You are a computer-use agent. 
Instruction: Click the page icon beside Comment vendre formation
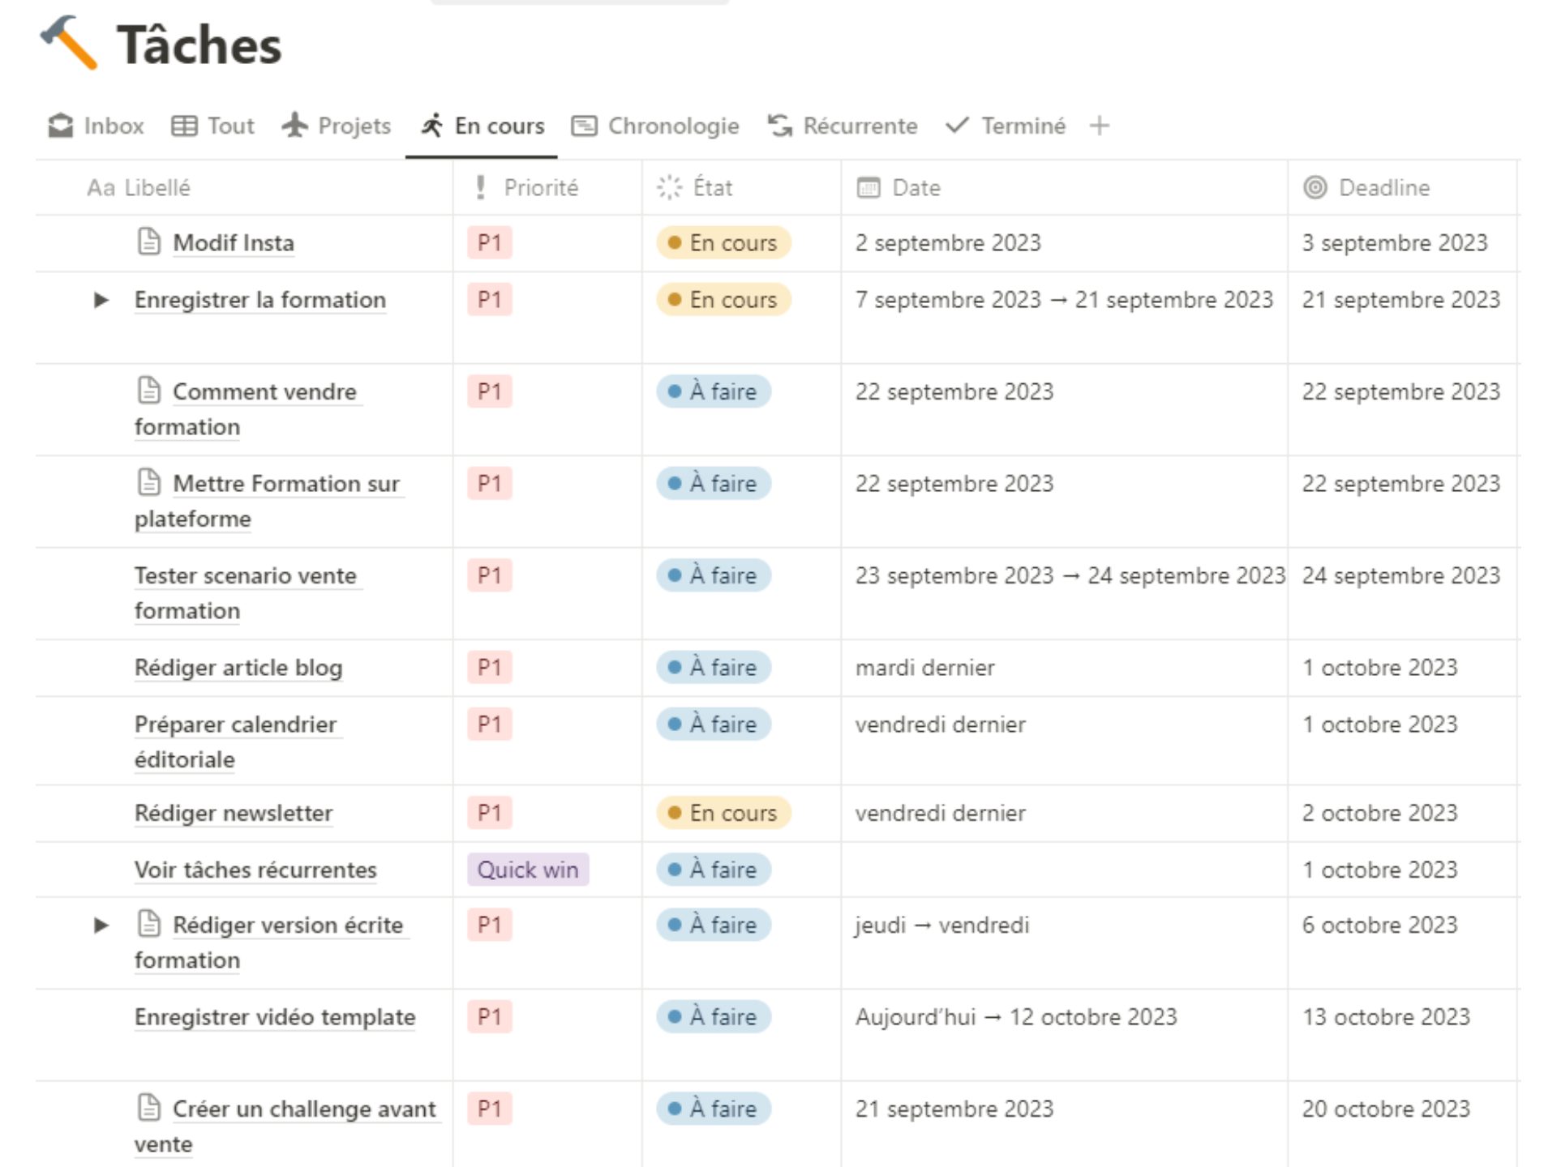[148, 391]
